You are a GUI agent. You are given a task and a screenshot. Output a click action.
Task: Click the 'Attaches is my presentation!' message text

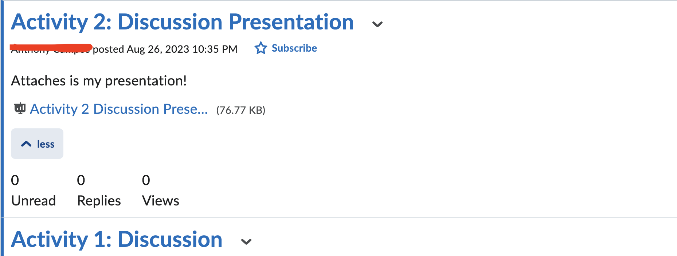(99, 81)
